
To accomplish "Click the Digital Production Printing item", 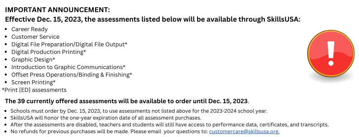I will point(49,52).
